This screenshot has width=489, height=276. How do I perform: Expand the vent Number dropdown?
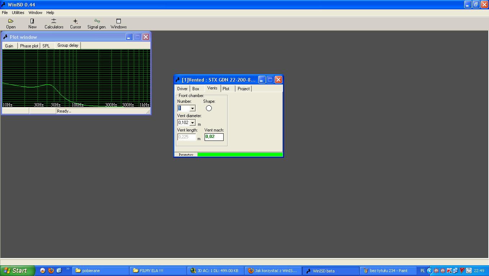coord(192,108)
